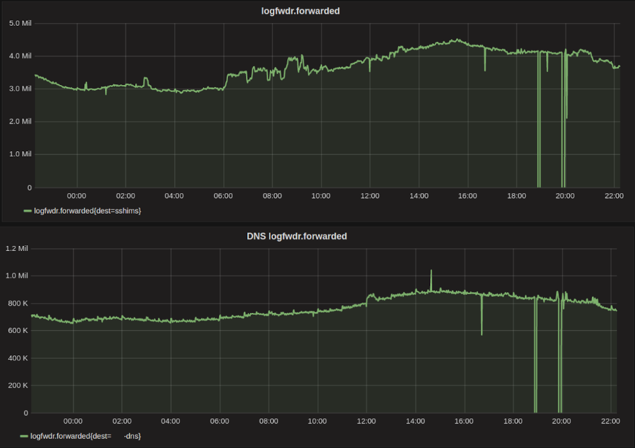Click 06:00 time label in top panel
Screen dimensions: 635x448
223,196
